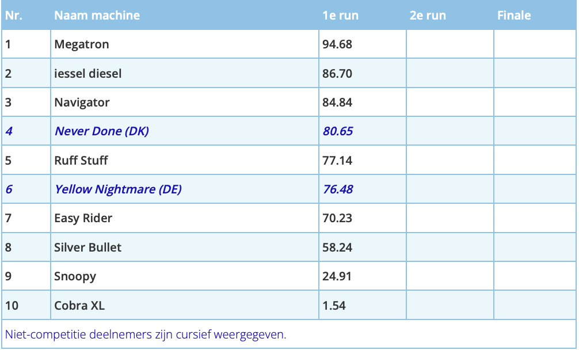Click the 84.84 first run score
Screen dimensions: 579x350
click(x=337, y=102)
